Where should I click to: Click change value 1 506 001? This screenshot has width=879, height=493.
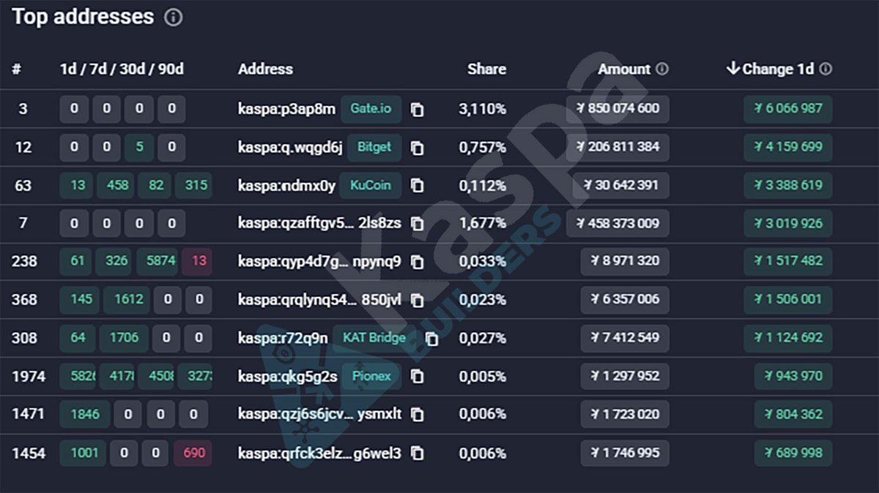tap(788, 299)
